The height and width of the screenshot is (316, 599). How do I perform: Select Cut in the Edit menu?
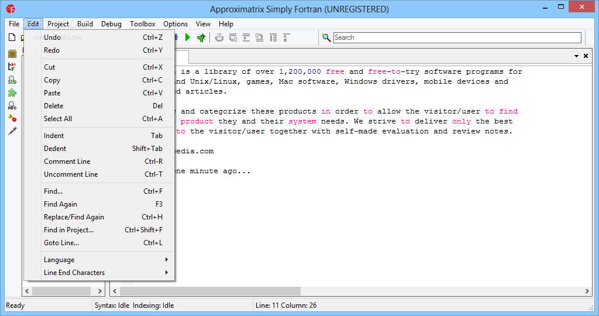(106, 67)
